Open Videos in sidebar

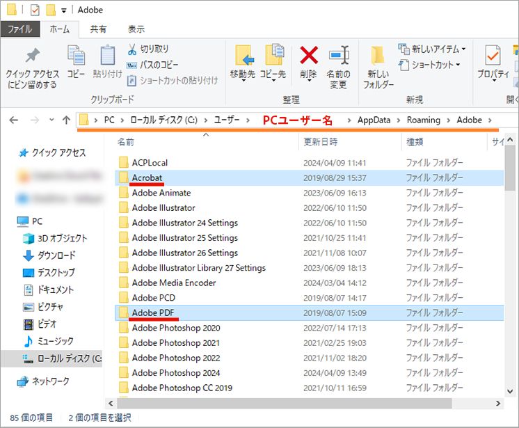click(40, 324)
